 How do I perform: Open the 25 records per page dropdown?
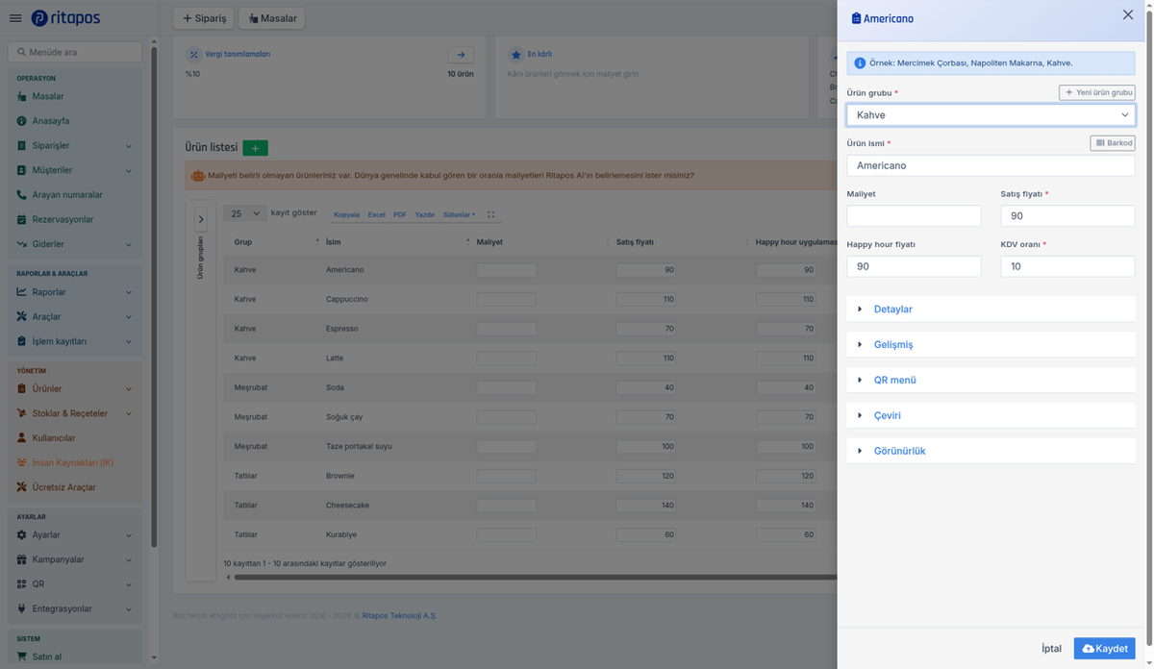coord(244,213)
